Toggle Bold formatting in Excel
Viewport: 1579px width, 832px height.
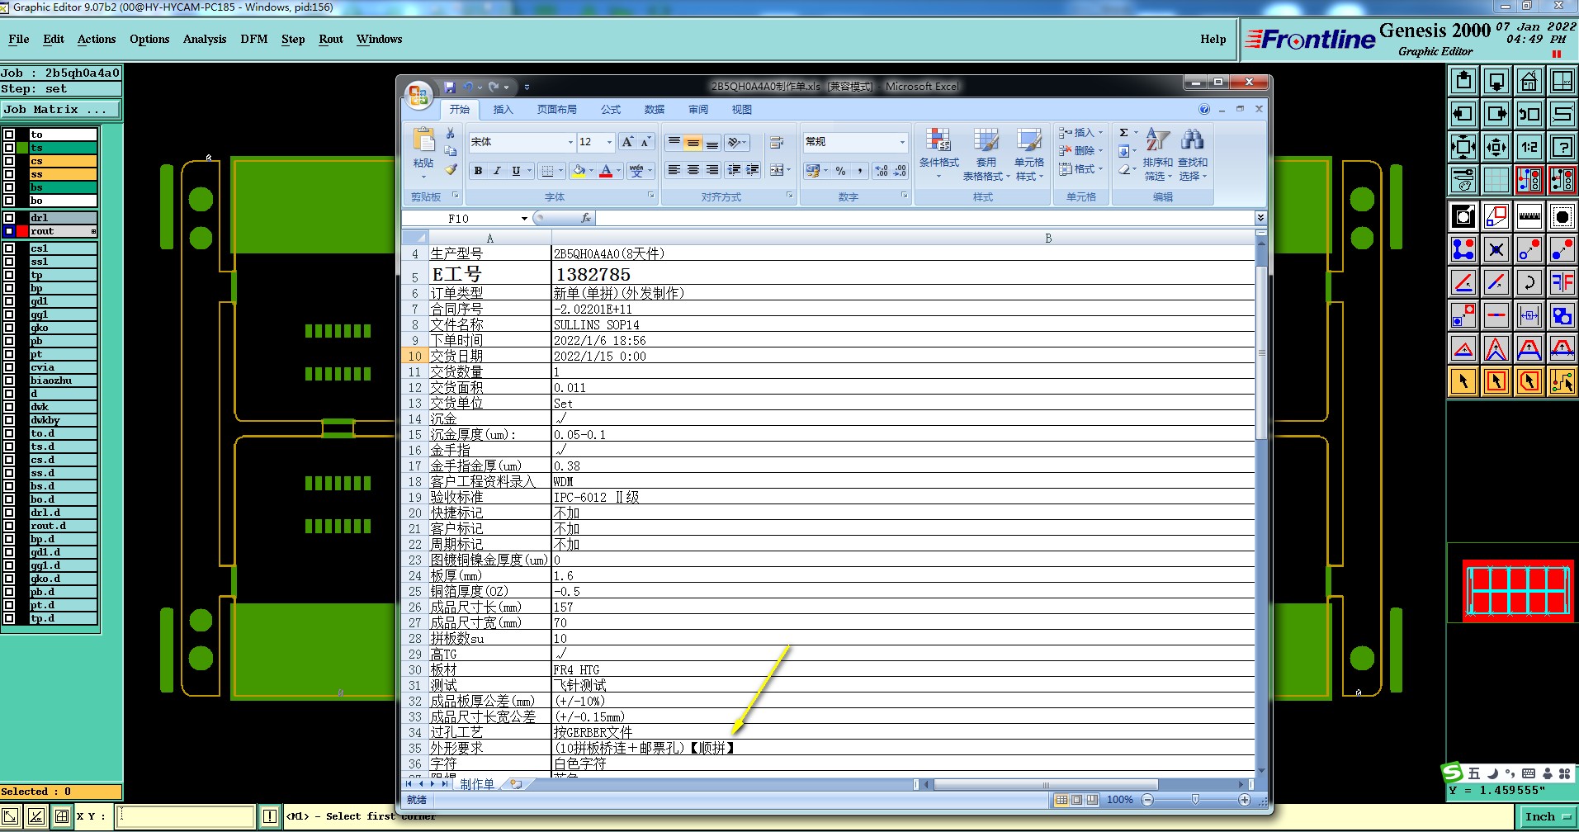478,171
